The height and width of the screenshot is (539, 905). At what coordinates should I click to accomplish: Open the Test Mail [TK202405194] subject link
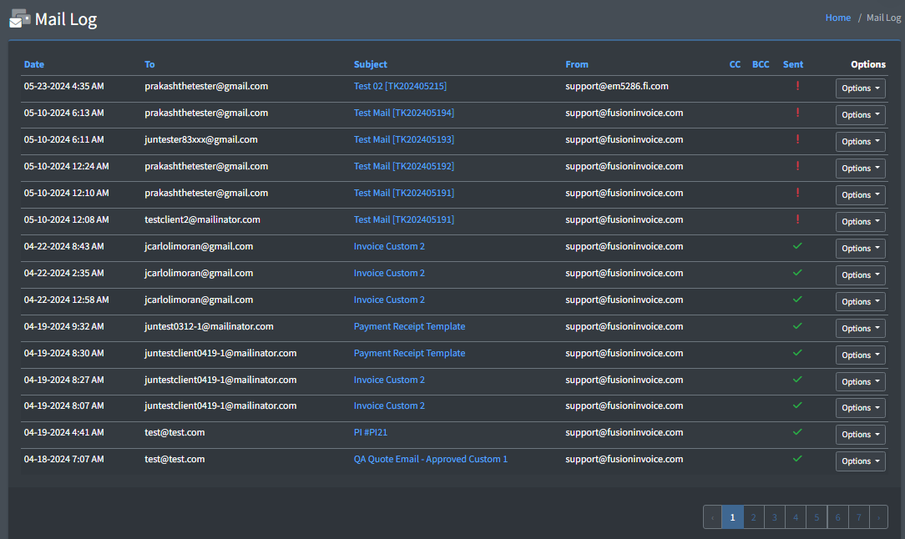[404, 113]
